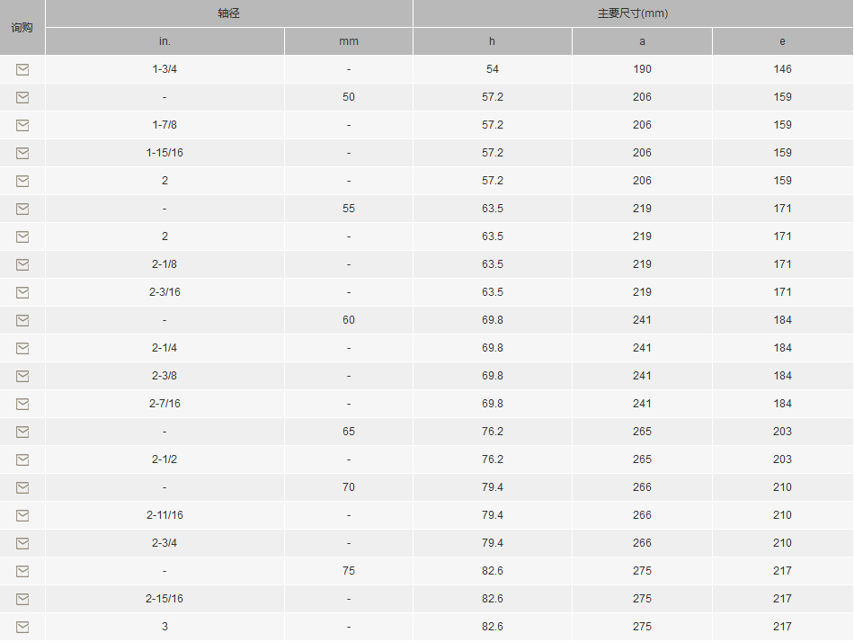The image size is (854, 642).
Task: Open inquiry envelope for 2-1/4 row
Action: (x=22, y=348)
